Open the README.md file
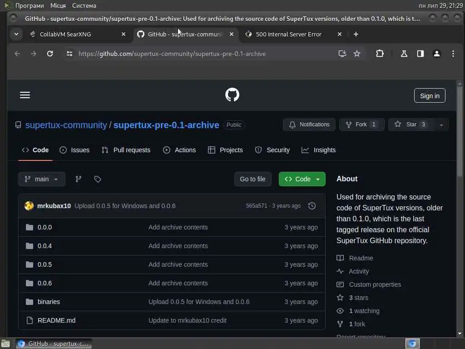The width and height of the screenshot is (465, 349). (x=56, y=320)
